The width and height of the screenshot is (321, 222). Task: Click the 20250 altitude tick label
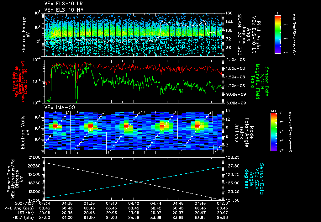point(34,166)
